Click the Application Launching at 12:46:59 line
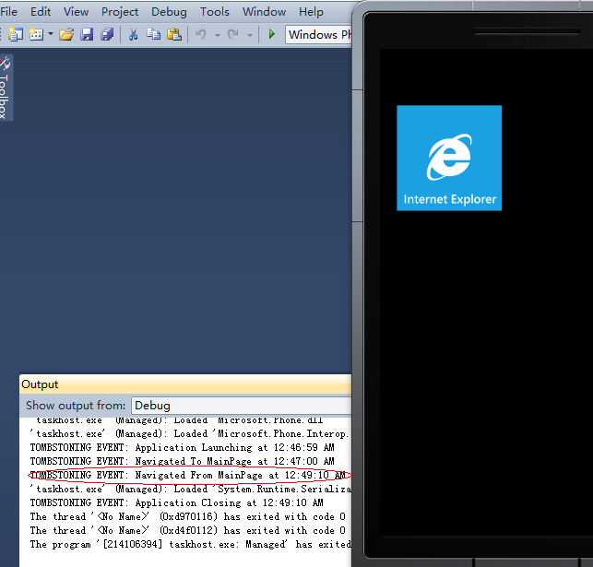This screenshot has width=593, height=567. tap(183, 447)
